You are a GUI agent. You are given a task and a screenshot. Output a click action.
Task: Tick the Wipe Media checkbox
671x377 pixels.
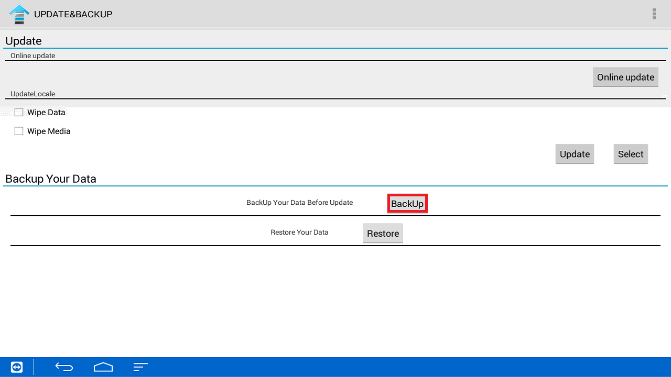(x=19, y=131)
